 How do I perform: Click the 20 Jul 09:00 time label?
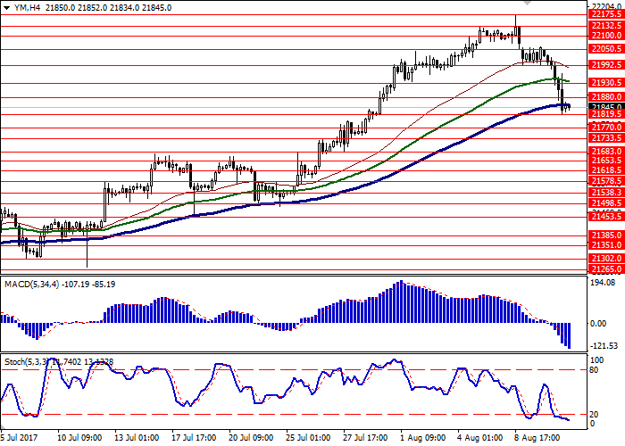pos(251,438)
